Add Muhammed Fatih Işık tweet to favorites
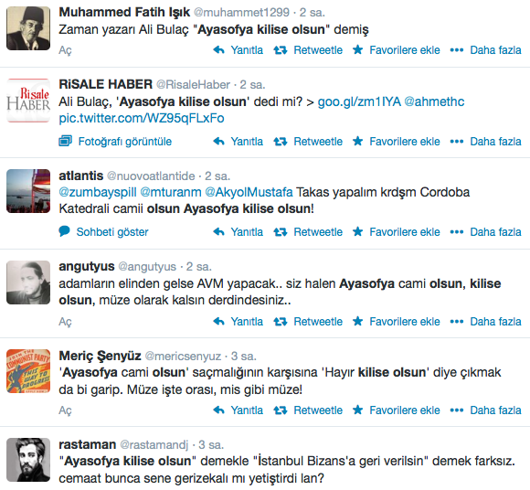Viewport: 530px width, 490px height. [x=397, y=50]
